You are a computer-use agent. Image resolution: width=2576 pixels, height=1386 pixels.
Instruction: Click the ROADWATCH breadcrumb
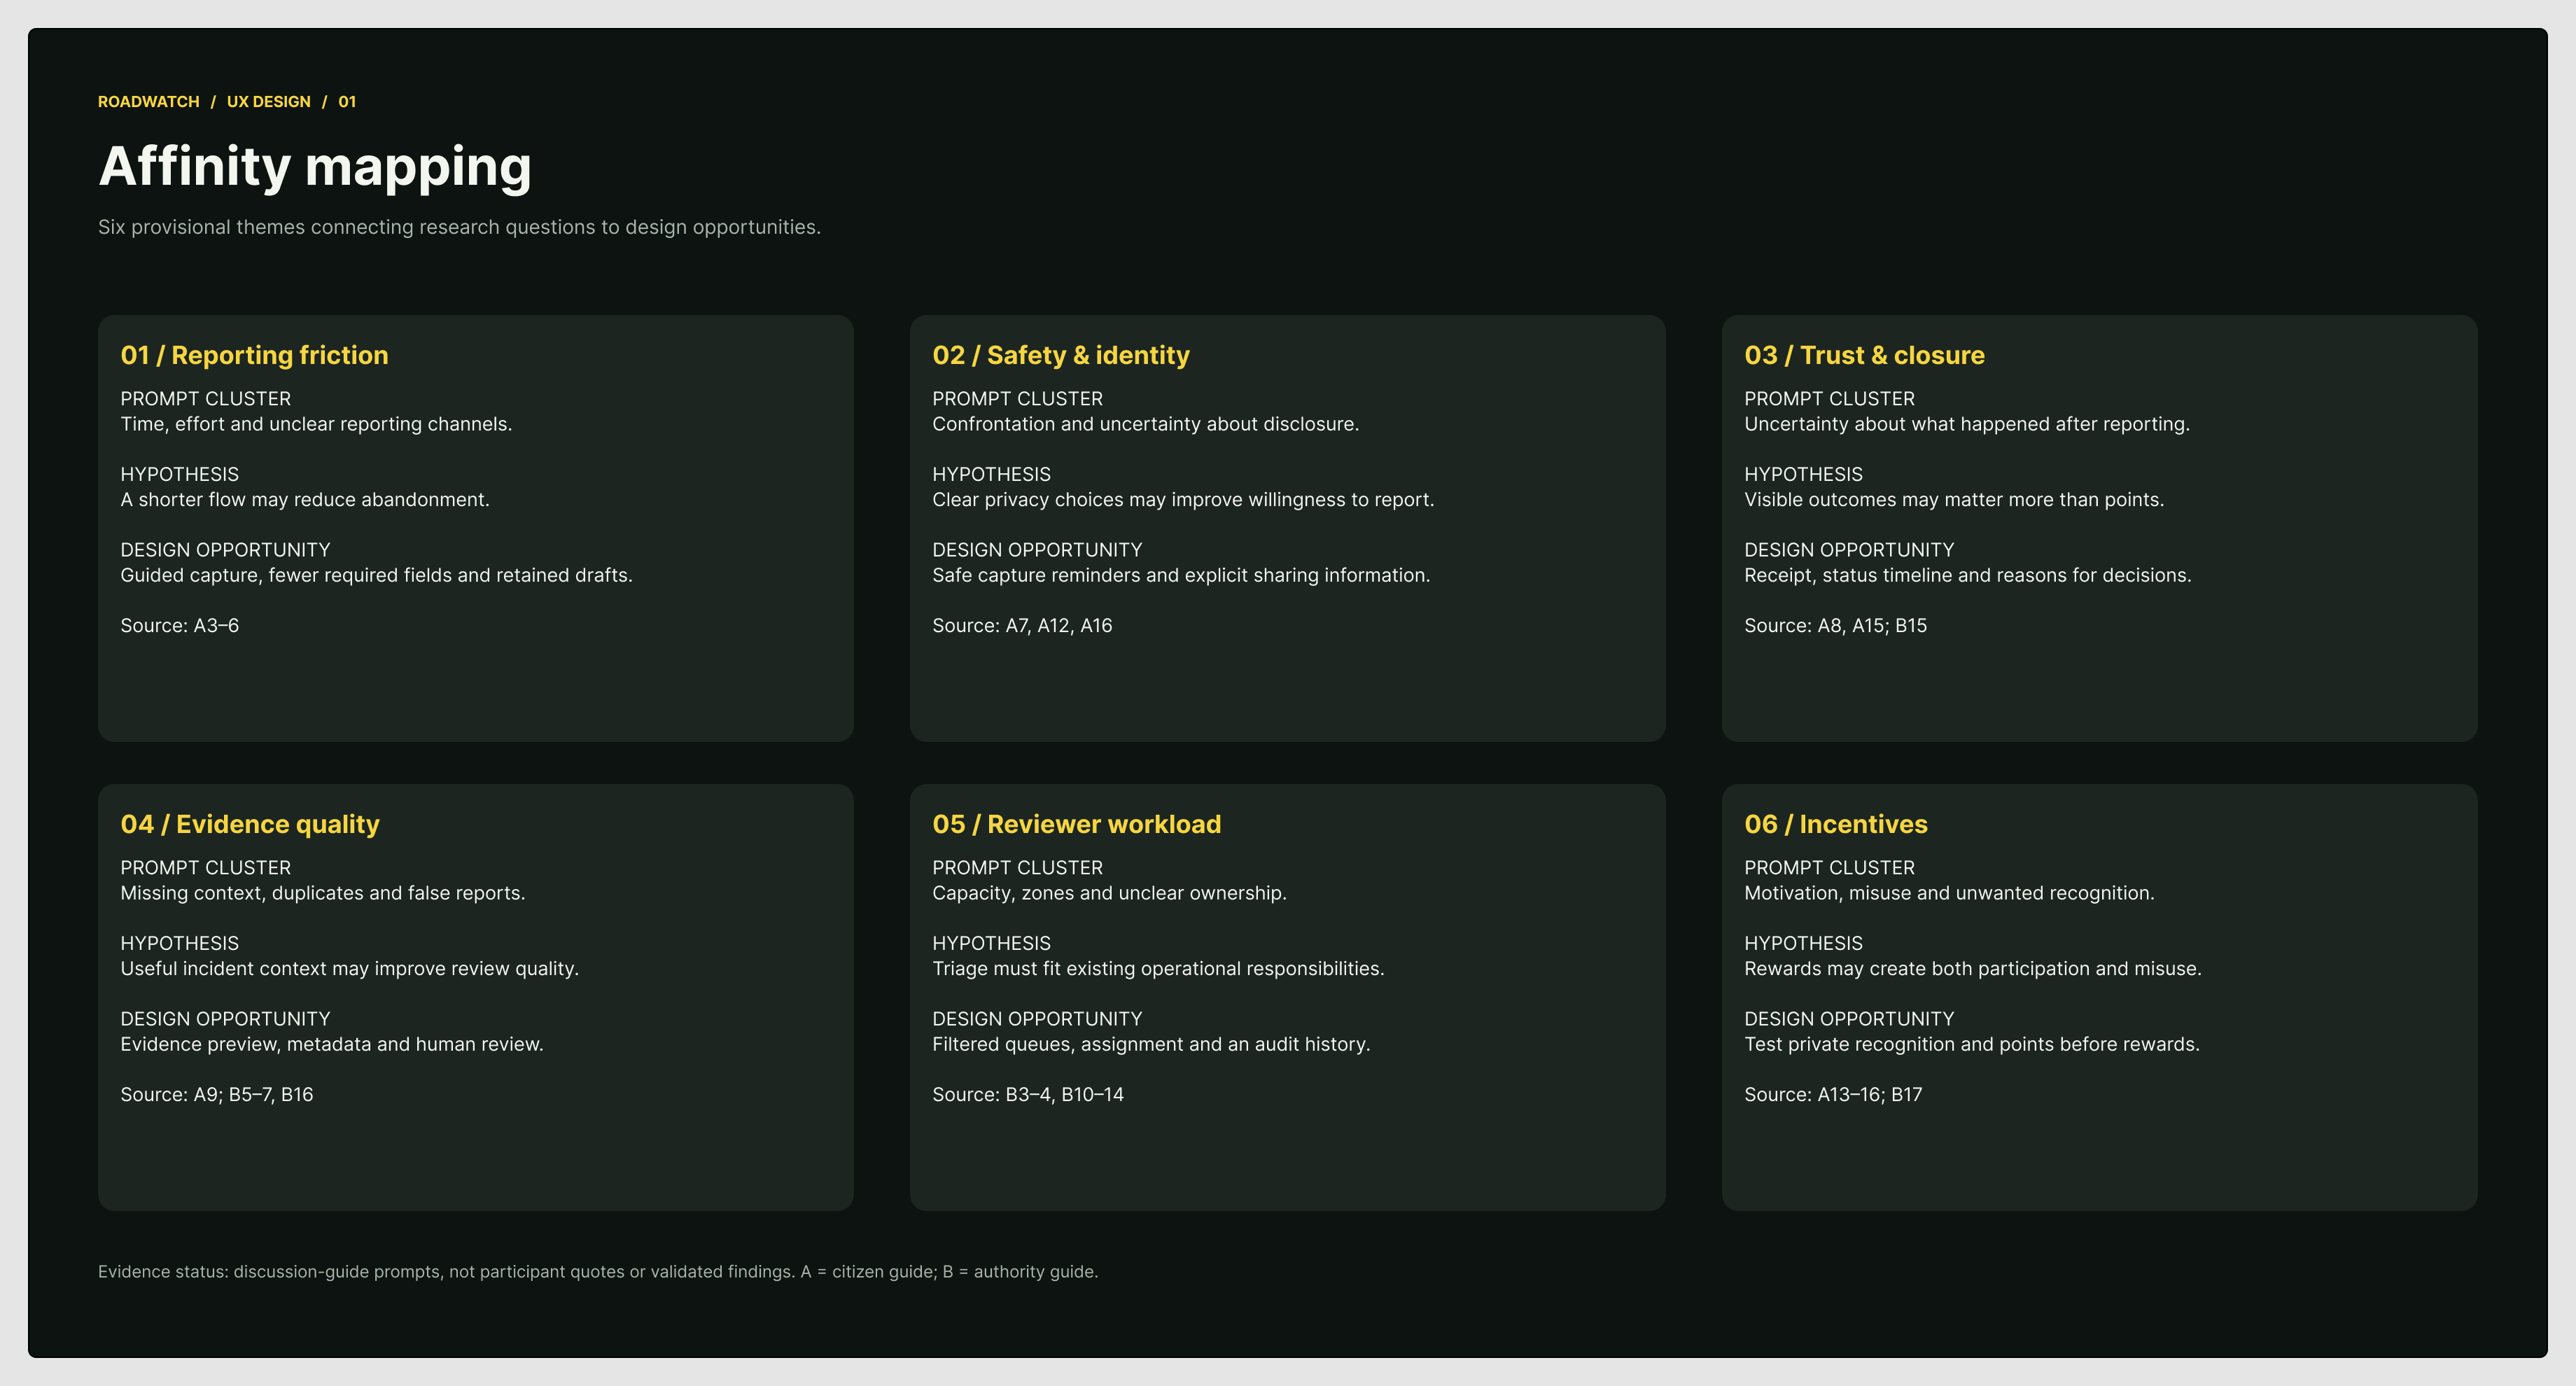148,102
